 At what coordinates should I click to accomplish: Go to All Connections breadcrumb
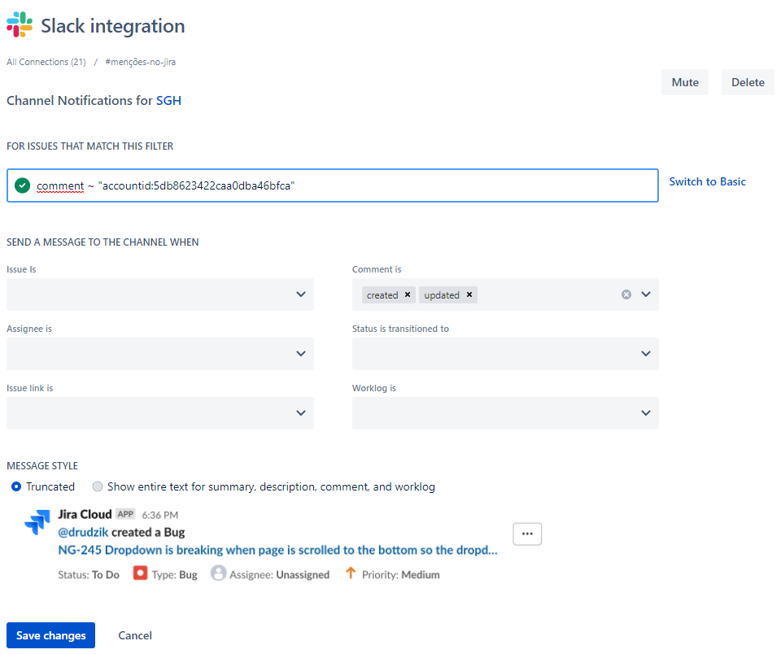(46, 62)
